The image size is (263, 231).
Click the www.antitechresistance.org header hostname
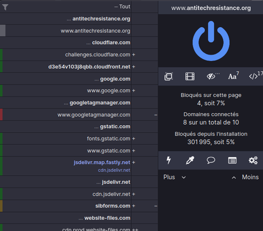pos(211,8)
